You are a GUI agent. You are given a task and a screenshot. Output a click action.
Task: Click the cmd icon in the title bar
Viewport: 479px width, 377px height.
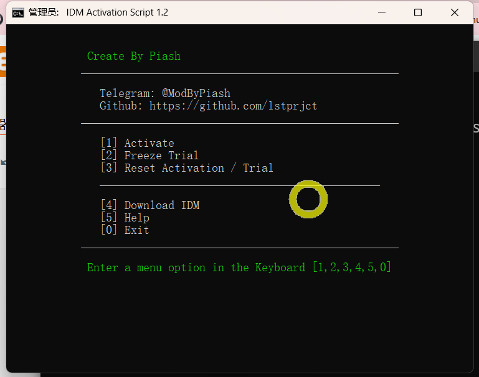pos(17,13)
